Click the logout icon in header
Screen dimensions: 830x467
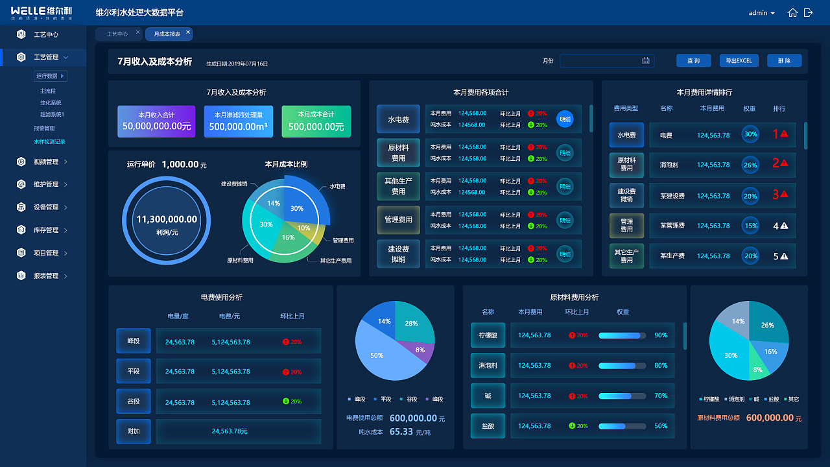(808, 13)
